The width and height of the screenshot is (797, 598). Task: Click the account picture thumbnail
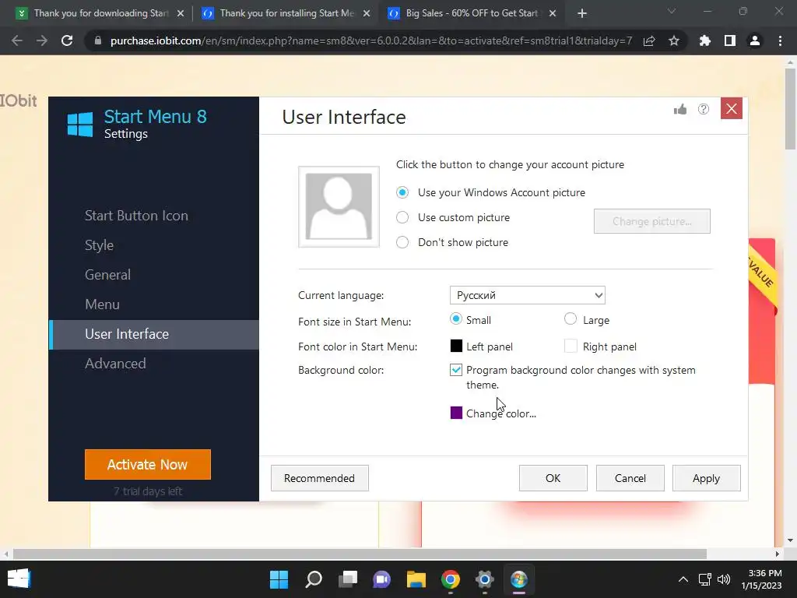point(339,206)
